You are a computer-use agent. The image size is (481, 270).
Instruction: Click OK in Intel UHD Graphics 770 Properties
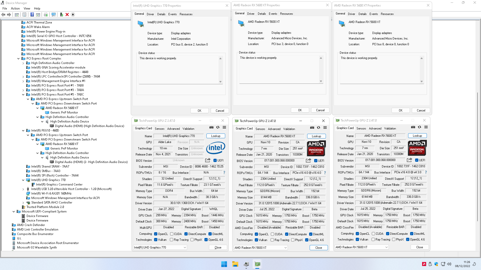(199, 110)
